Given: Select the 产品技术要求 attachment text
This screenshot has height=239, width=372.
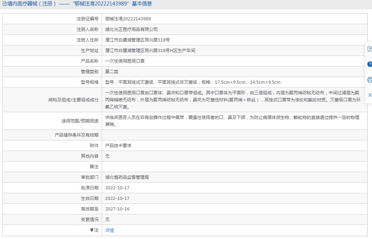Looking at the screenshot, I should [x=118, y=146].
